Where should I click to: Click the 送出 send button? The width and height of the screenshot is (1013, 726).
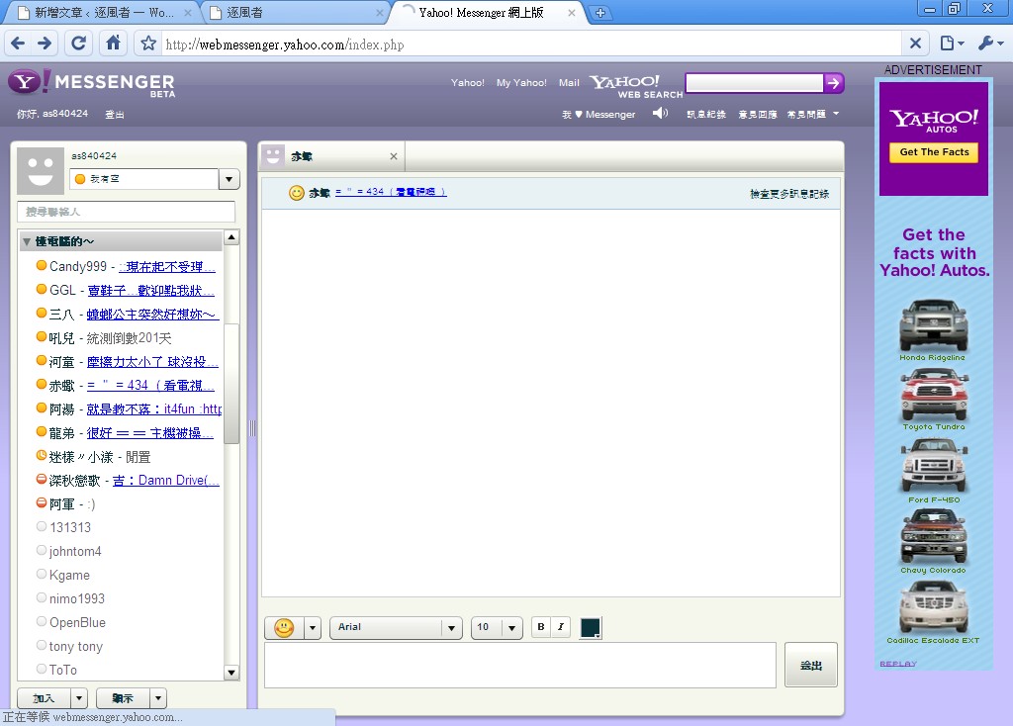[811, 665]
